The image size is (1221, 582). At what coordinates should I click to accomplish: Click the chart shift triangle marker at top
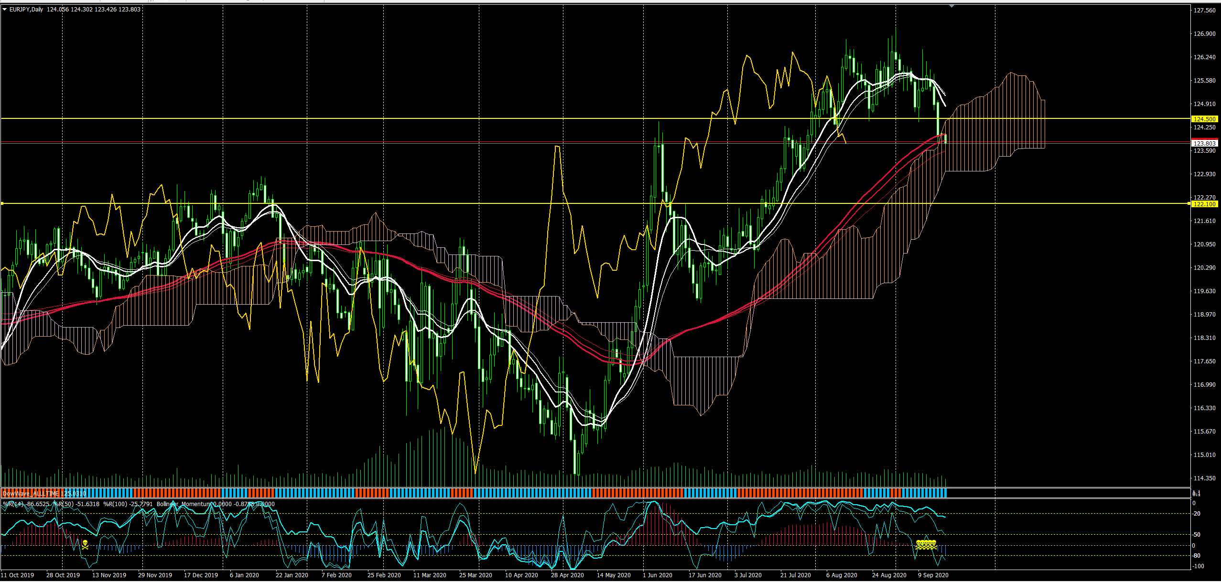click(x=951, y=6)
